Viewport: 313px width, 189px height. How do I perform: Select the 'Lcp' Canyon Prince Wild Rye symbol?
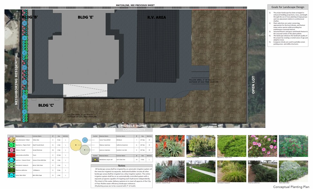pos(12,160)
